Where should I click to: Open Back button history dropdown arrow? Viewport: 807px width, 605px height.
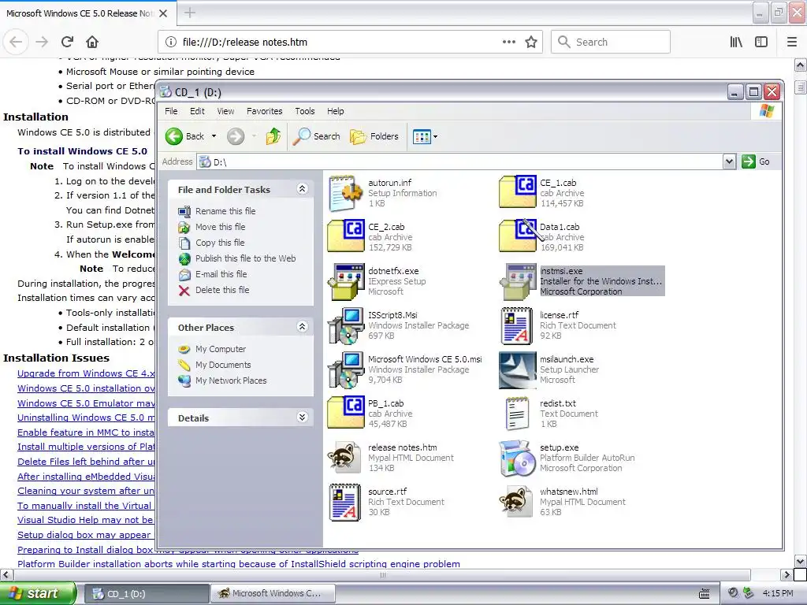click(214, 136)
